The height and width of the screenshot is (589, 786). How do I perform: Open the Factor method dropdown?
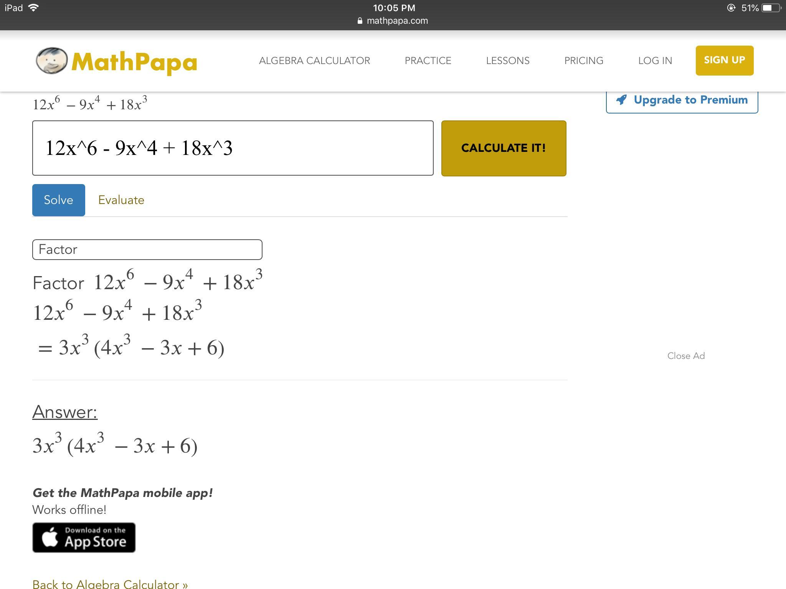click(147, 250)
